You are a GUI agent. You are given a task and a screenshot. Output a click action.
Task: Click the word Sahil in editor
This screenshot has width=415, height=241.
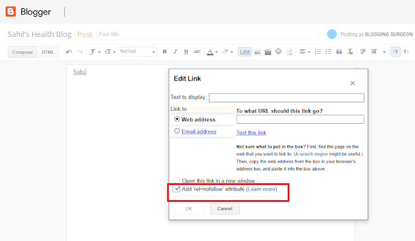coord(80,72)
